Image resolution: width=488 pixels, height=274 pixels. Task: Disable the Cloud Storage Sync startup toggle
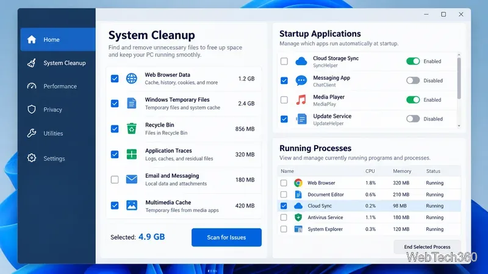coord(413,61)
